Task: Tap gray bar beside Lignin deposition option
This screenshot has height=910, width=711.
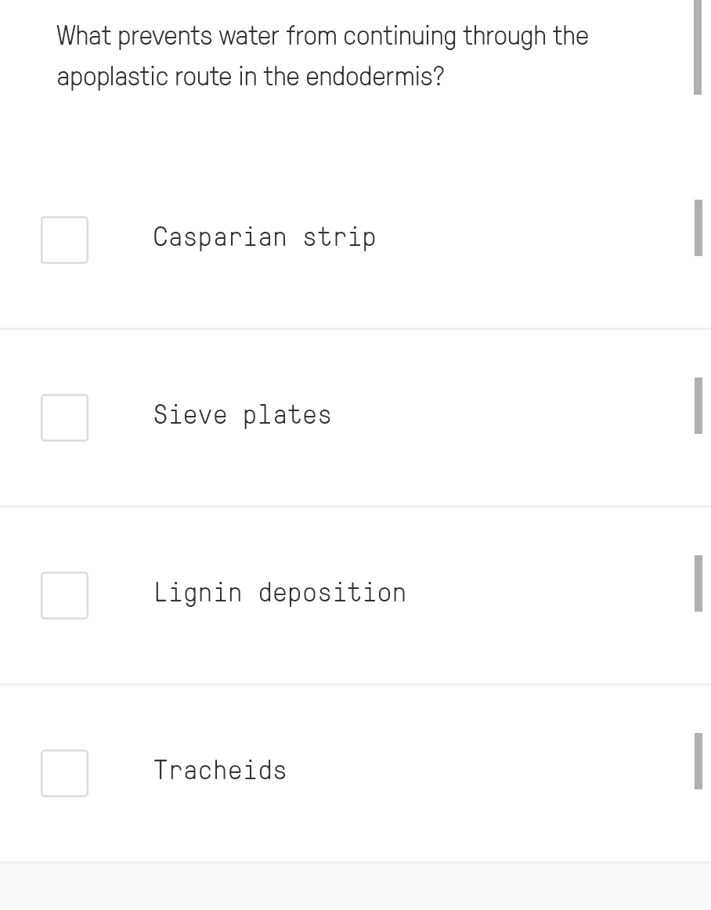Action: [x=698, y=583]
